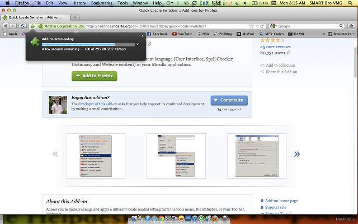Open a new tab with plus button

pos(74,17)
